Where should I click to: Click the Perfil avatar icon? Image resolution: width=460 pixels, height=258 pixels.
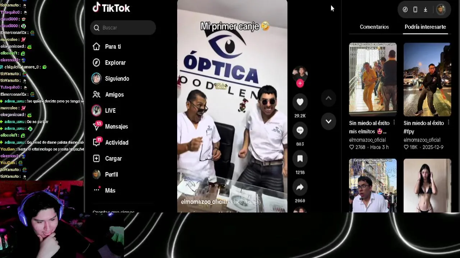96,175
